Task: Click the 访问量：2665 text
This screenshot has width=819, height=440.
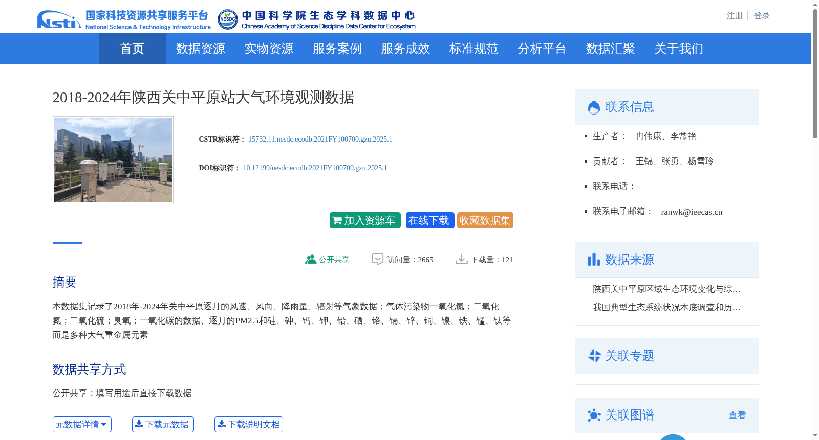Action: tap(410, 260)
